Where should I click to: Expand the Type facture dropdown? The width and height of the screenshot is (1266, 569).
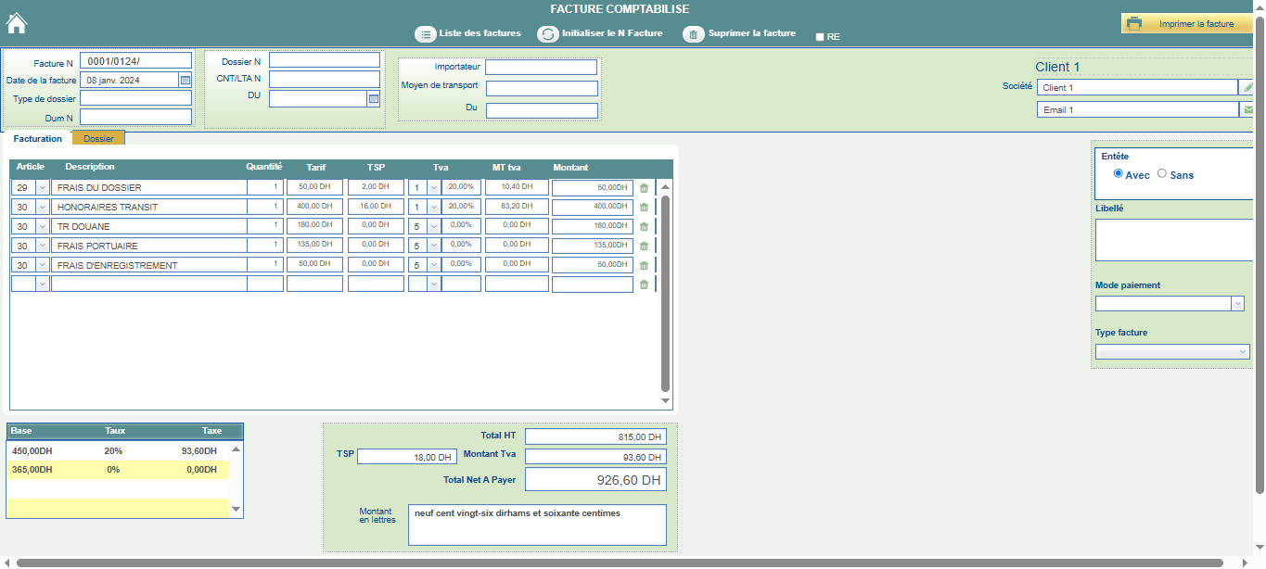[1243, 352]
